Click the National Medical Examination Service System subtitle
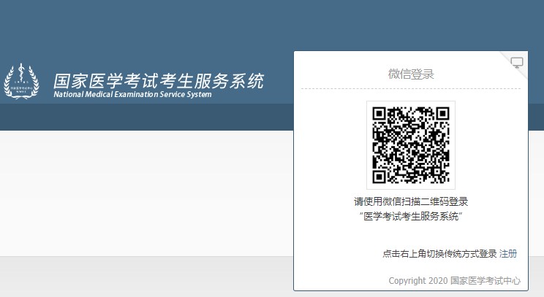This screenshot has width=544, height=297. click(132, 94)
